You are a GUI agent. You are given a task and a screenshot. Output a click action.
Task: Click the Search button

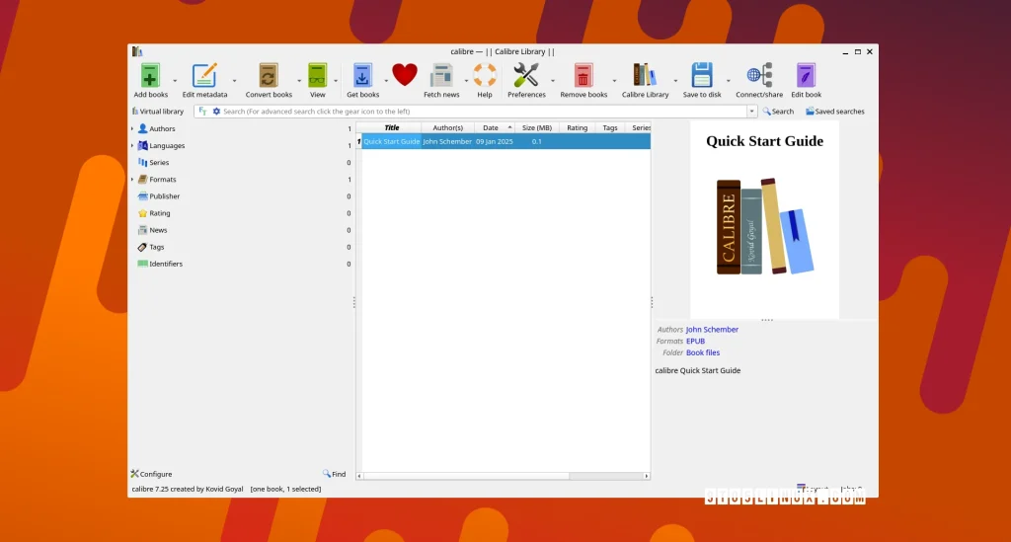tap(778, 111)
